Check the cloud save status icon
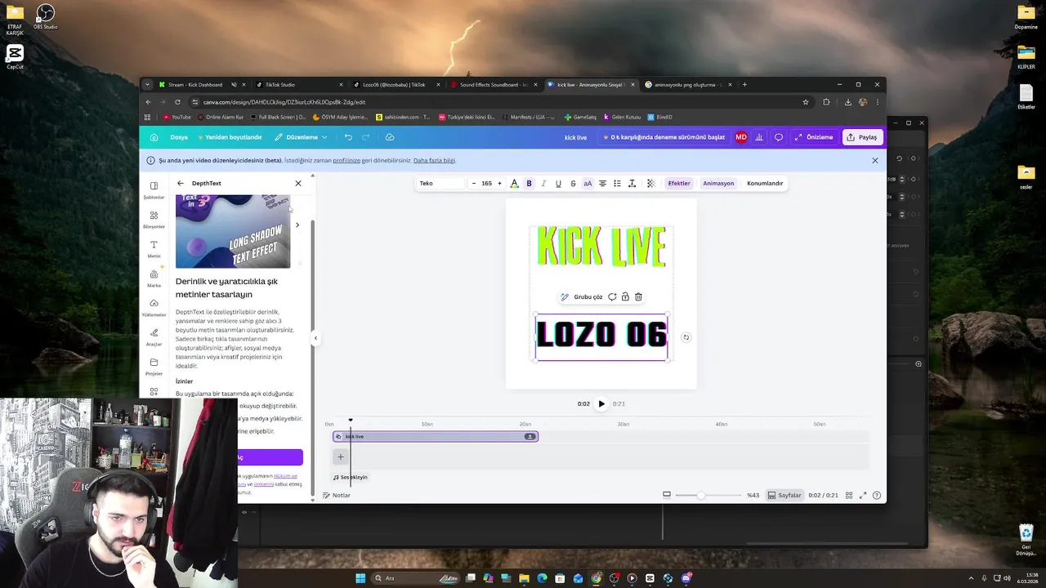The width and height of the screenshot is (1046, 588). (x=390, y=137)
